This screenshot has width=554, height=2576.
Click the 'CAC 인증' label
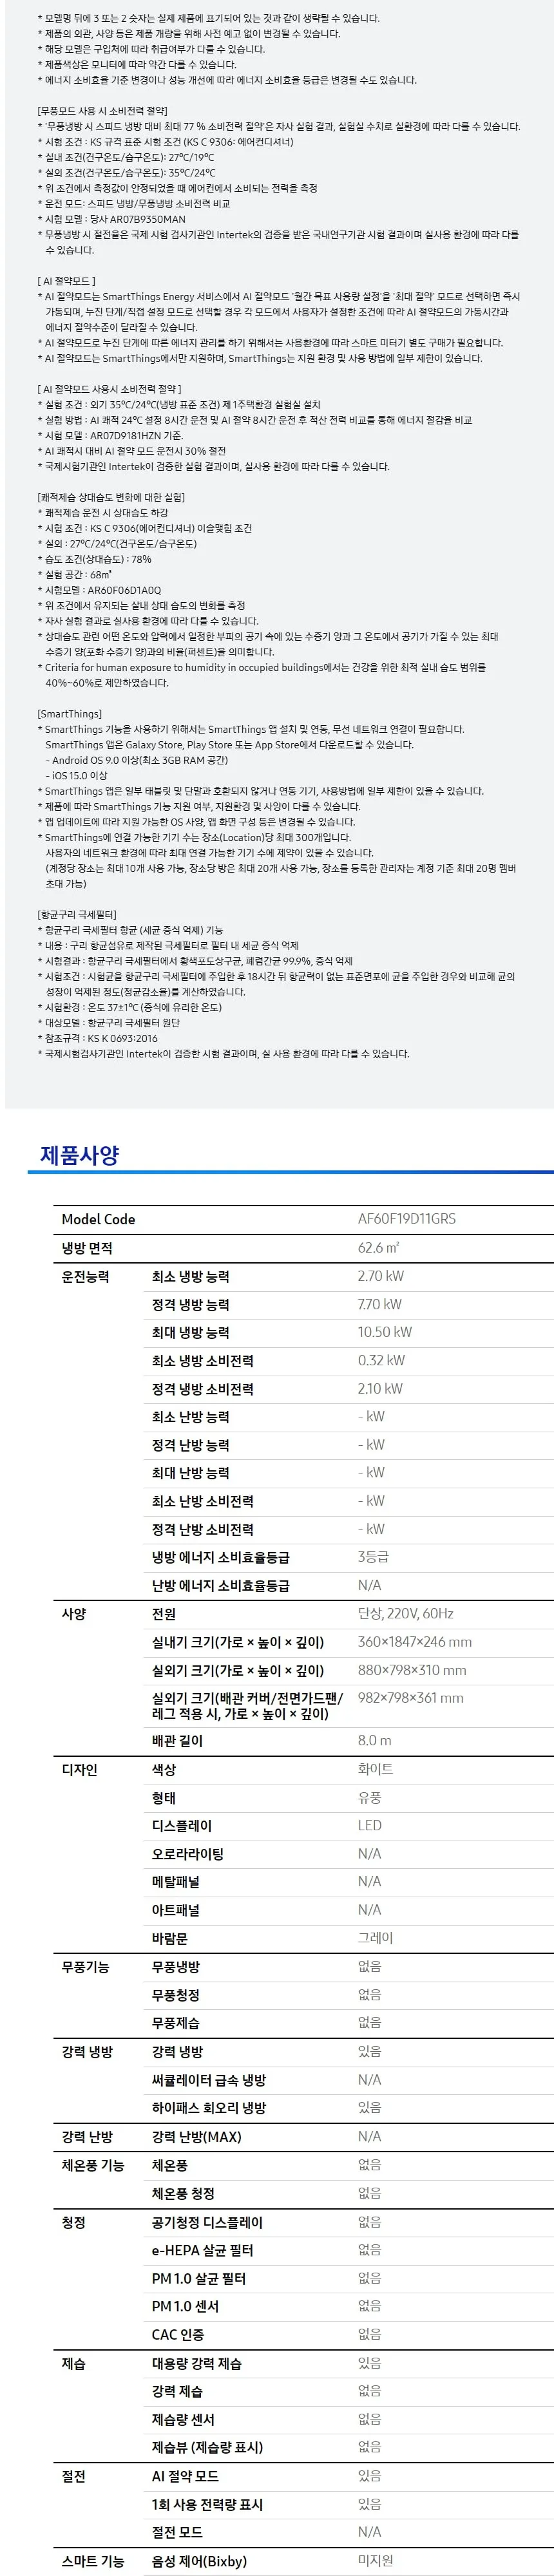pyautogui.click(x=178, y=2335)
